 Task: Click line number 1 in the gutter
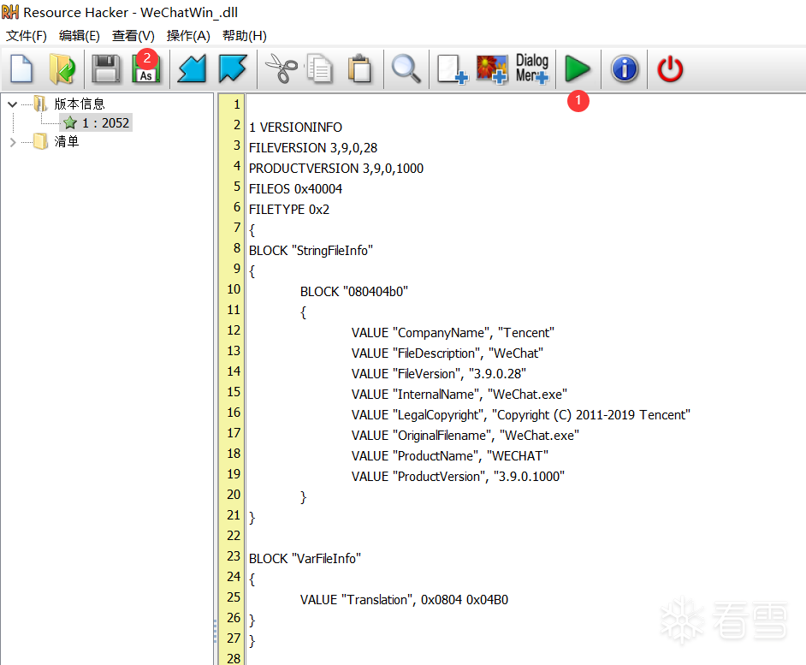click(x=236, y=104)
